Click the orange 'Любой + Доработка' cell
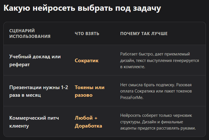The height and width of the screenshot is (140, 209). coord(88,122)
